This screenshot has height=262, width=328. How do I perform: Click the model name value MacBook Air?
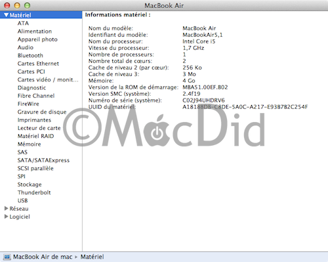pyautogui.click(x=199, y=28)
